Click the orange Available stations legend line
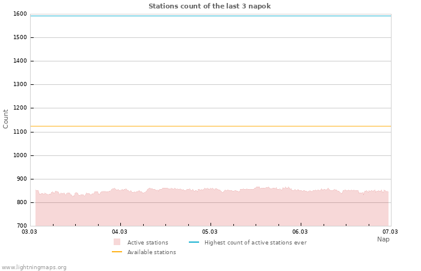Image resolution: width=421 pixels, height=271 pixels. [x=117, y=252]
